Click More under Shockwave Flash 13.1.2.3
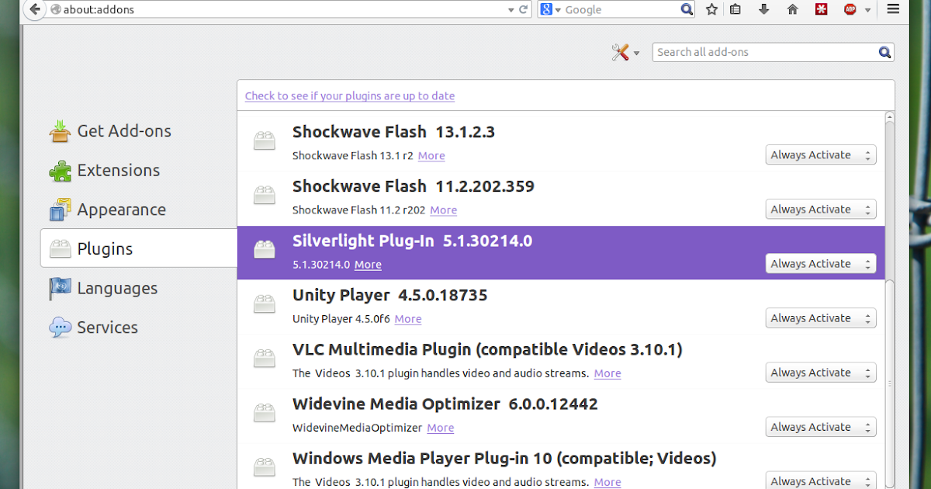931x489 pixels. 431,155
